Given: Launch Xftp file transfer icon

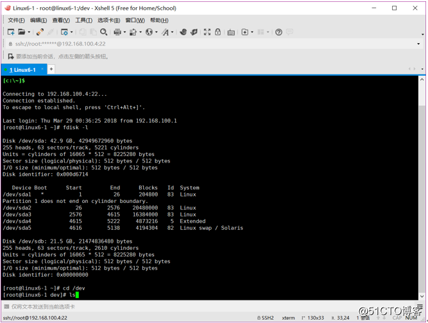Looking at the screenshot, I should click(x=183, y=32).
